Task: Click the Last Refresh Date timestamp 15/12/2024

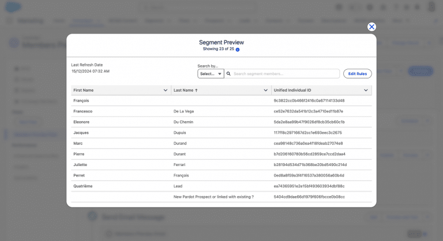Action: 91,71
